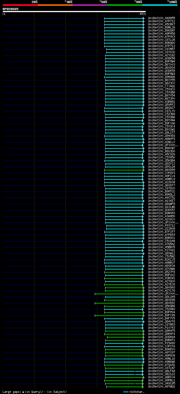Click the UniRef100_Q9M4D6 label
Image resolution: width=180 pixels, height=394 pixels.
pos(161,77)
